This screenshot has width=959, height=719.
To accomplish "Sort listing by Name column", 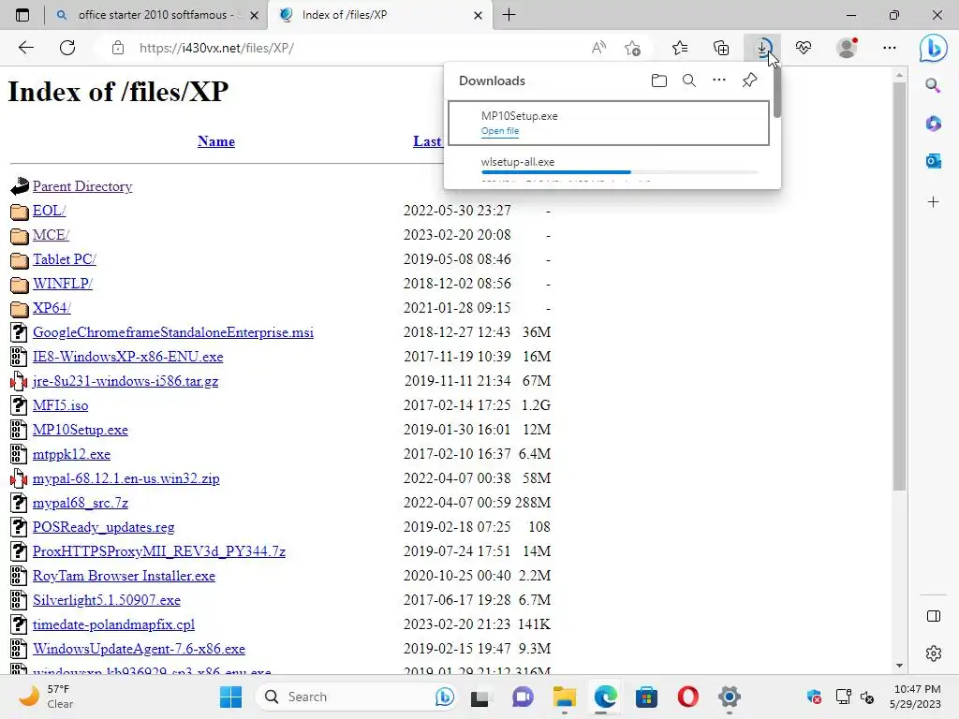I will tap(216, 141).
